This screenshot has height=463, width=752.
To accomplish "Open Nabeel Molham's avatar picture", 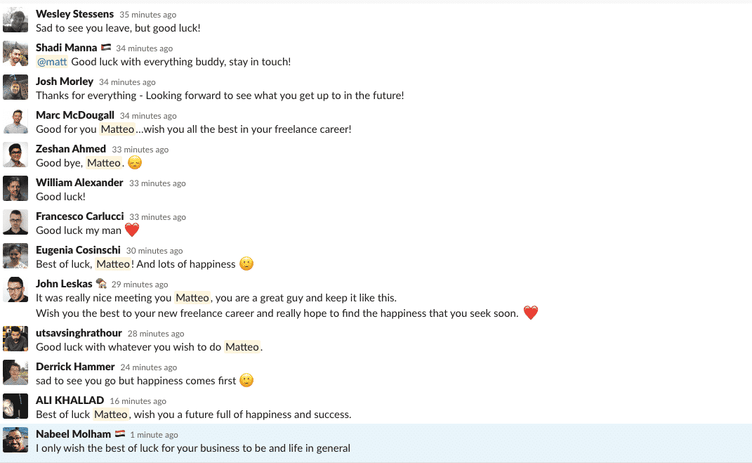I will pyautogui.click(x=15, y=440).
